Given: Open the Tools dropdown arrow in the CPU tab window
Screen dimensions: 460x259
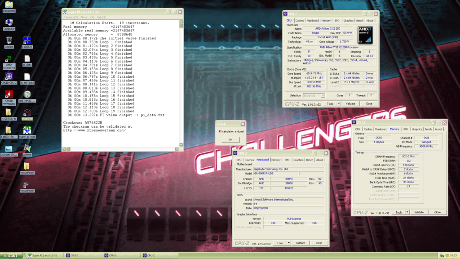Looking at the screenshot, I should [x=339, y=104].
